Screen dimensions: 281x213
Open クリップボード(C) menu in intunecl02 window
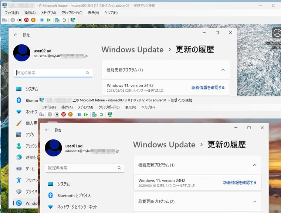(72, 13)
